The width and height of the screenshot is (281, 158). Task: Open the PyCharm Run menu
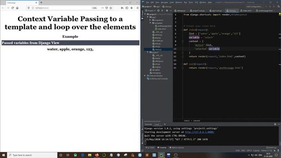[185, 2]
